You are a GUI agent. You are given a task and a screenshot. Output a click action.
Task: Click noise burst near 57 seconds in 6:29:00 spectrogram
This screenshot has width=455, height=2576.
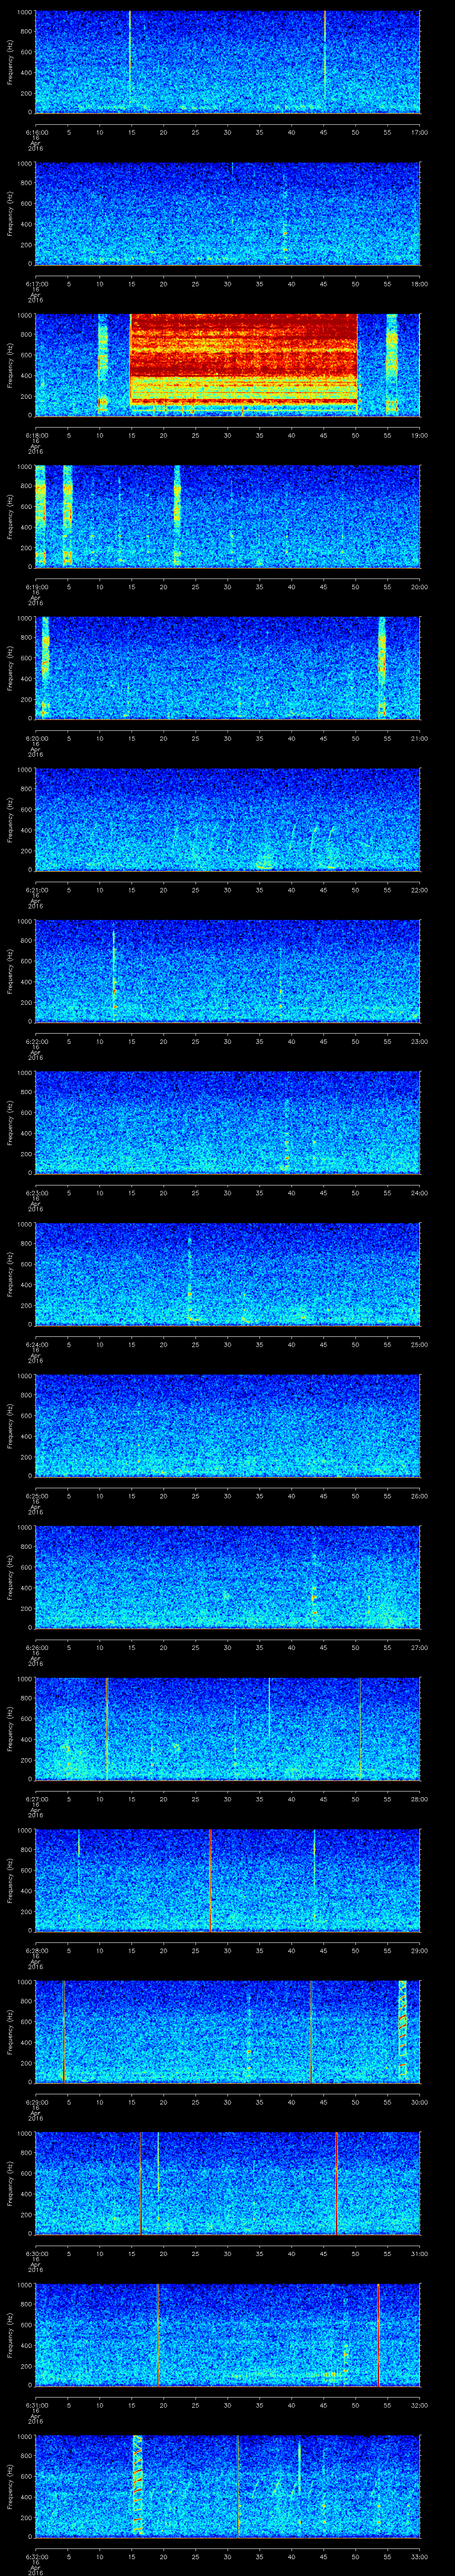click(402, 2030)
